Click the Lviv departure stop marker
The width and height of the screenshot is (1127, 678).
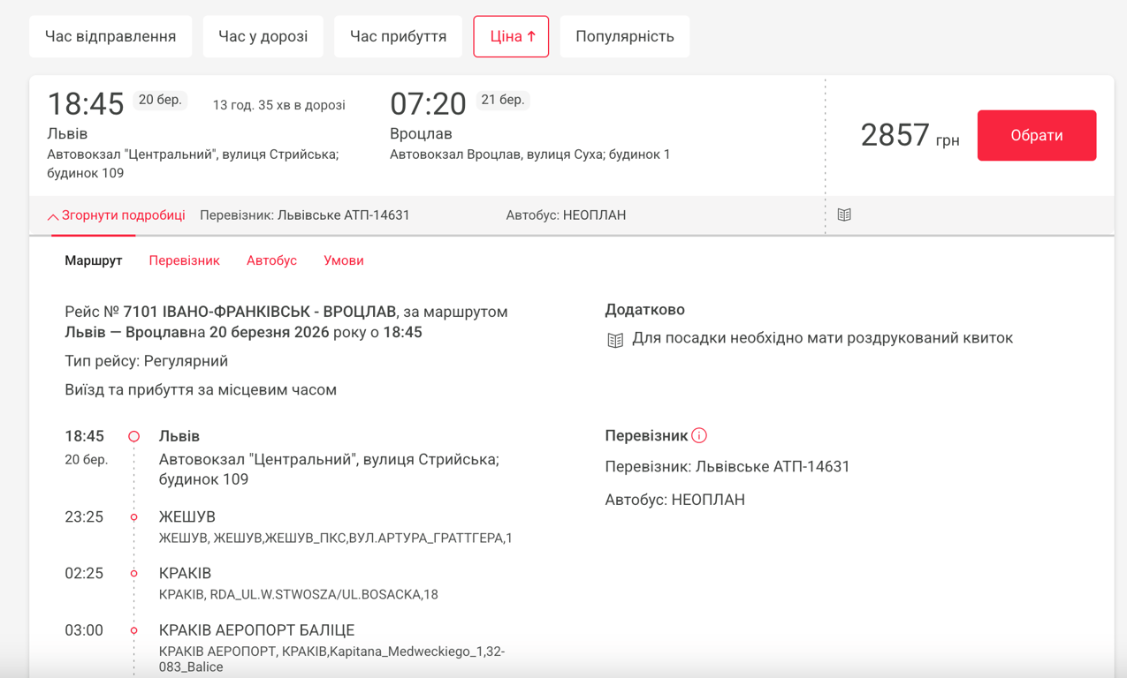[134, 436]
